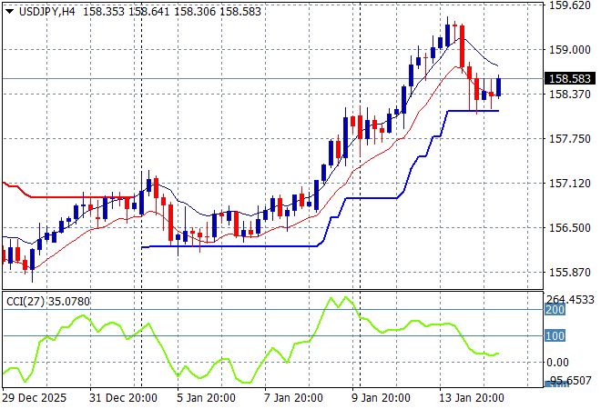Image resolution: width=601 pixels, height=409 pixels.
Task: Click the 155.870 price axis label
Action: [x=572, y=273]
